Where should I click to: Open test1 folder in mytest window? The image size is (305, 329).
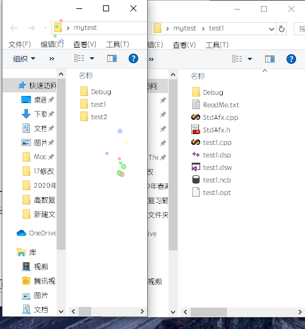pos(93,104)
